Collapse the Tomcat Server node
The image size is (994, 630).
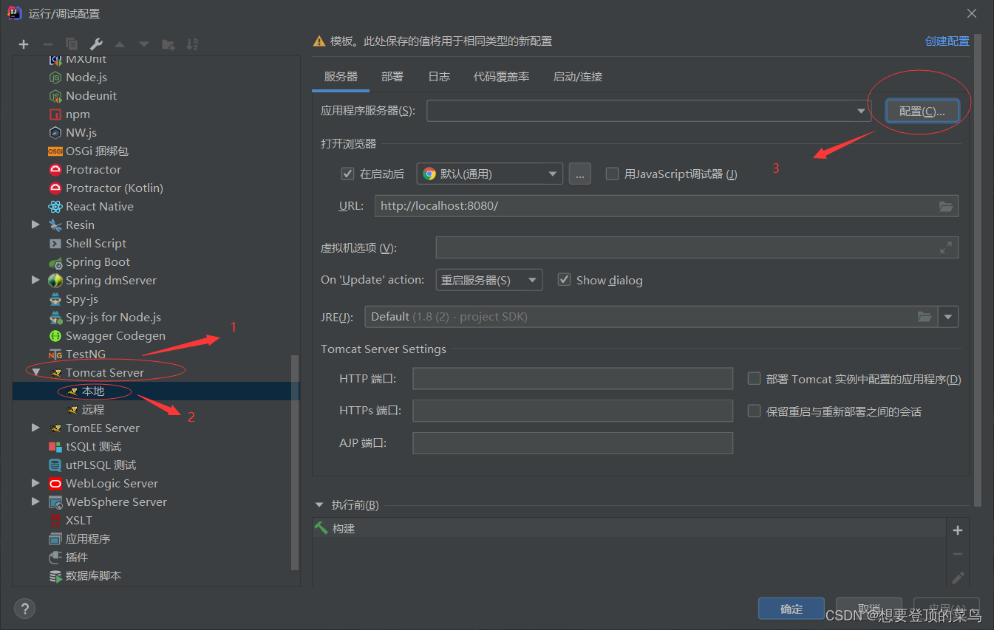coord(35,372)
